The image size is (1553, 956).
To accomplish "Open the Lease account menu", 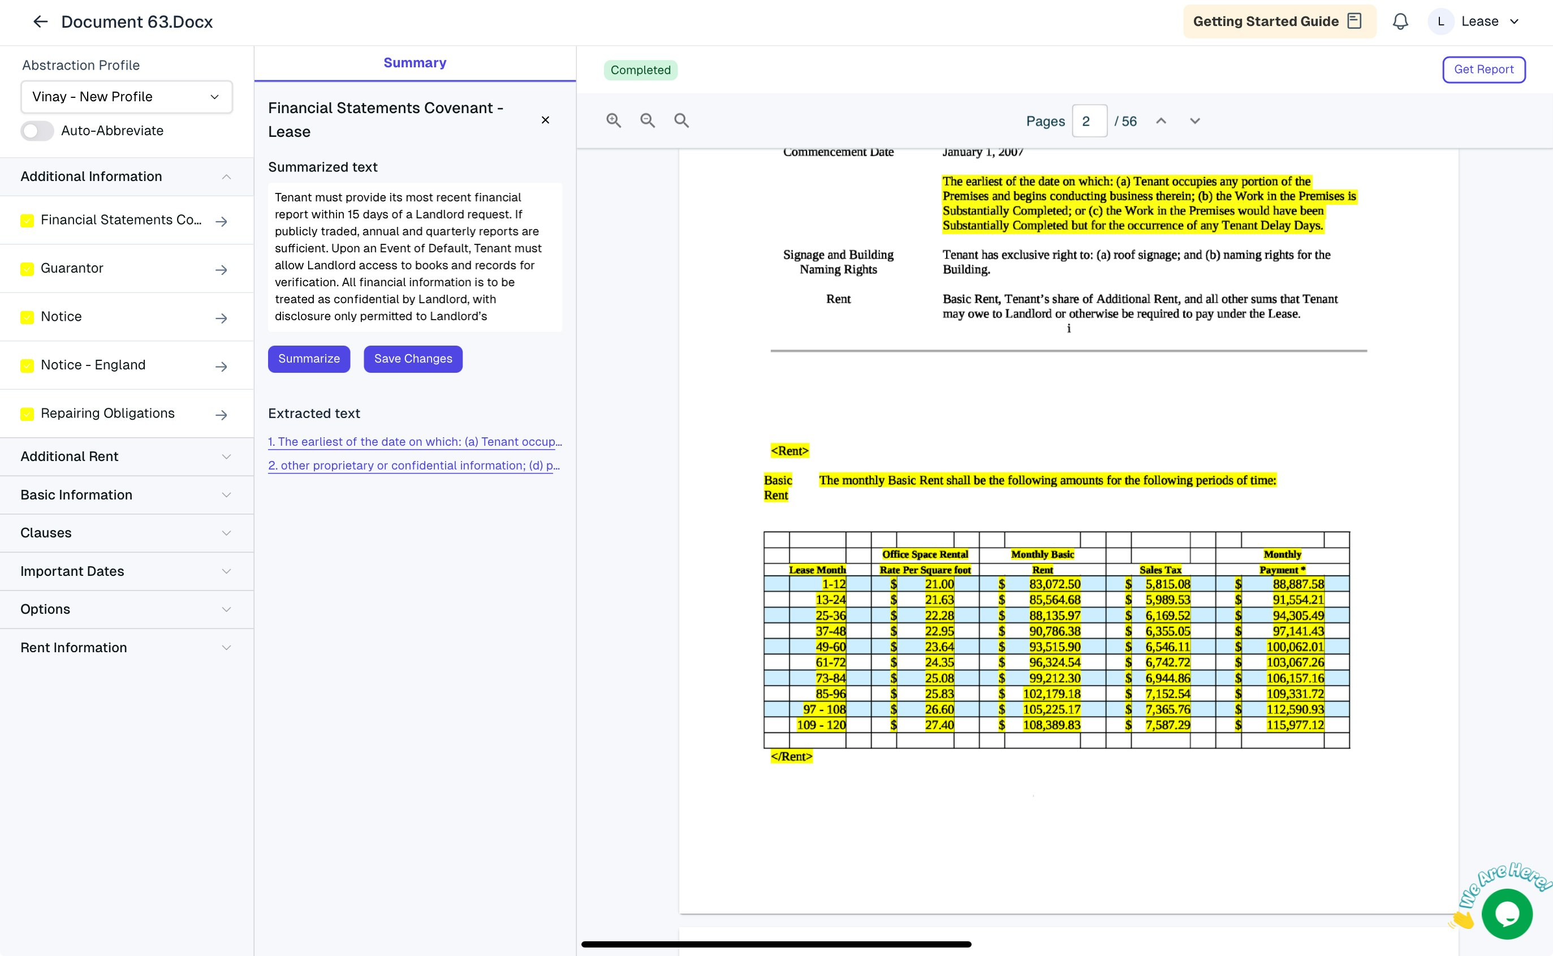I will [x=1478, y=21].
